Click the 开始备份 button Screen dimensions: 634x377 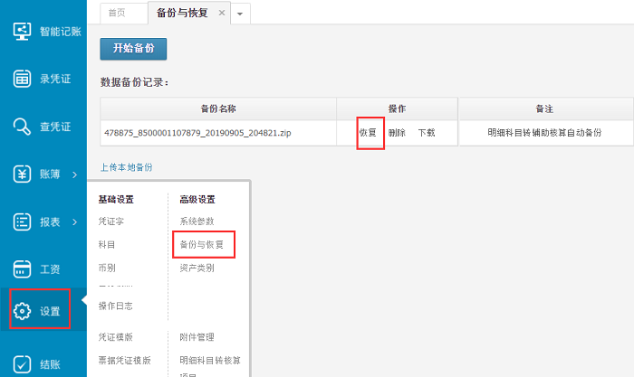[x=133, y=49]
